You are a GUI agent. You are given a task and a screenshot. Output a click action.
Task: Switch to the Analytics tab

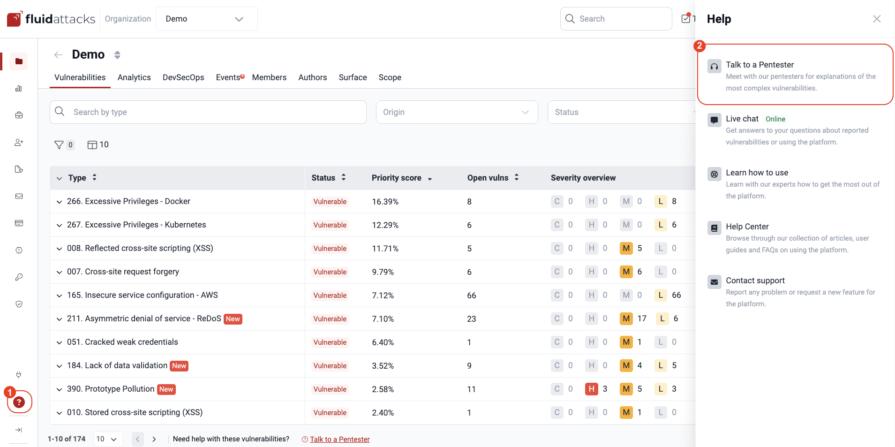[x=134, y=77]
